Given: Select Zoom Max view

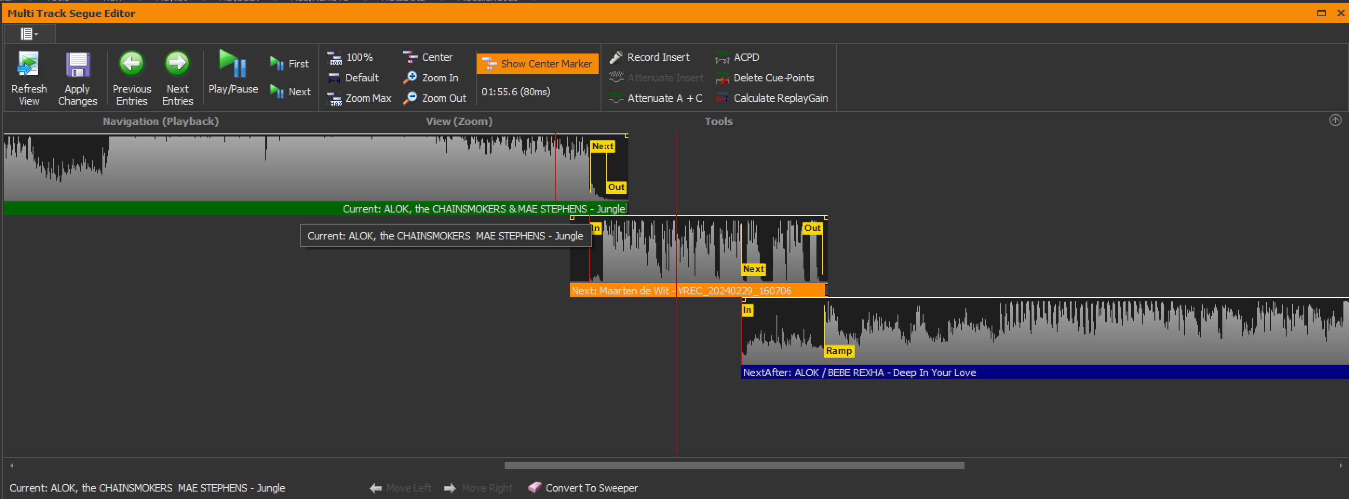Looking at the screenshot, I should (359, 98).
